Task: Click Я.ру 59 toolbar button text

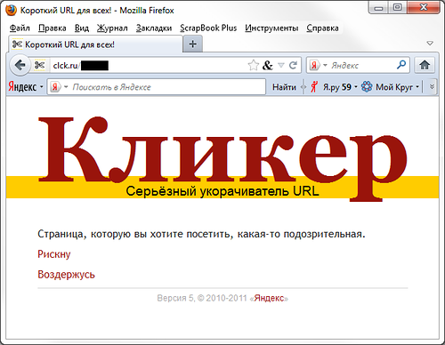Action: 337,87
